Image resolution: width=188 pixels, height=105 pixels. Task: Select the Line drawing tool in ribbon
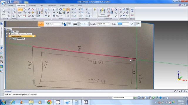[x=19, y=9]
